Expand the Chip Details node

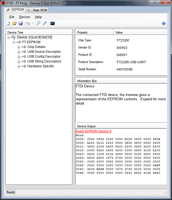click(19, 47)
